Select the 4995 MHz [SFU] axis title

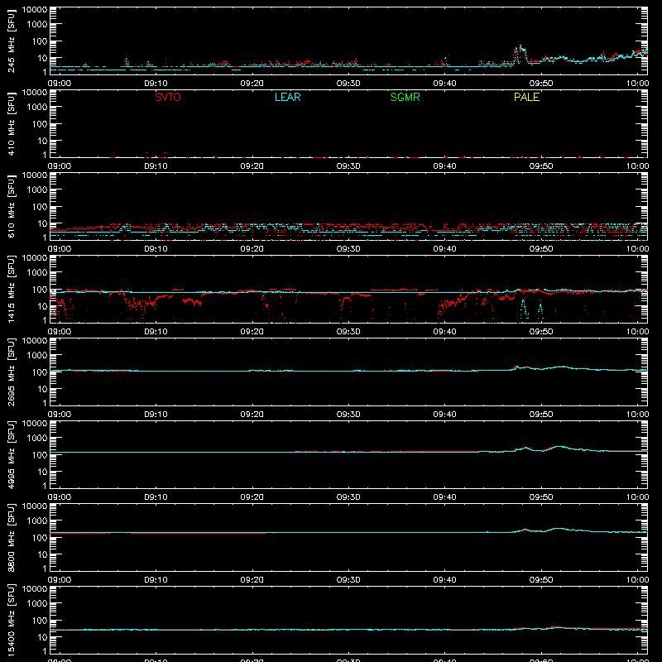pyautogui.click(x=11, y=454)
